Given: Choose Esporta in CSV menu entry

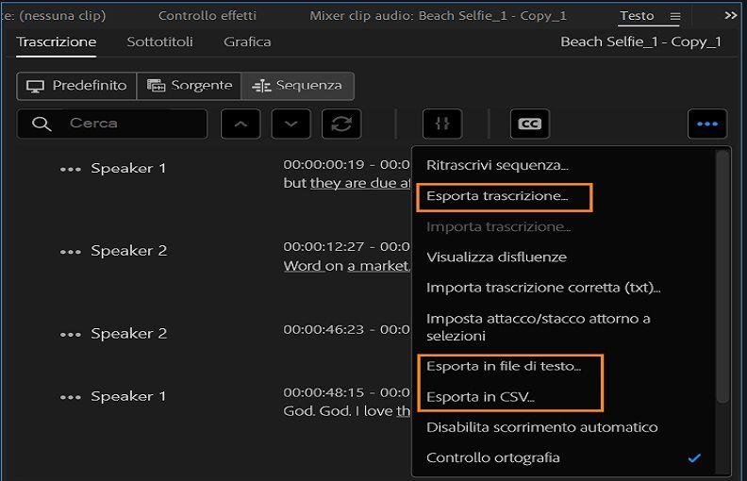Looking at the screenshot, I should click(x=480, y=397).
